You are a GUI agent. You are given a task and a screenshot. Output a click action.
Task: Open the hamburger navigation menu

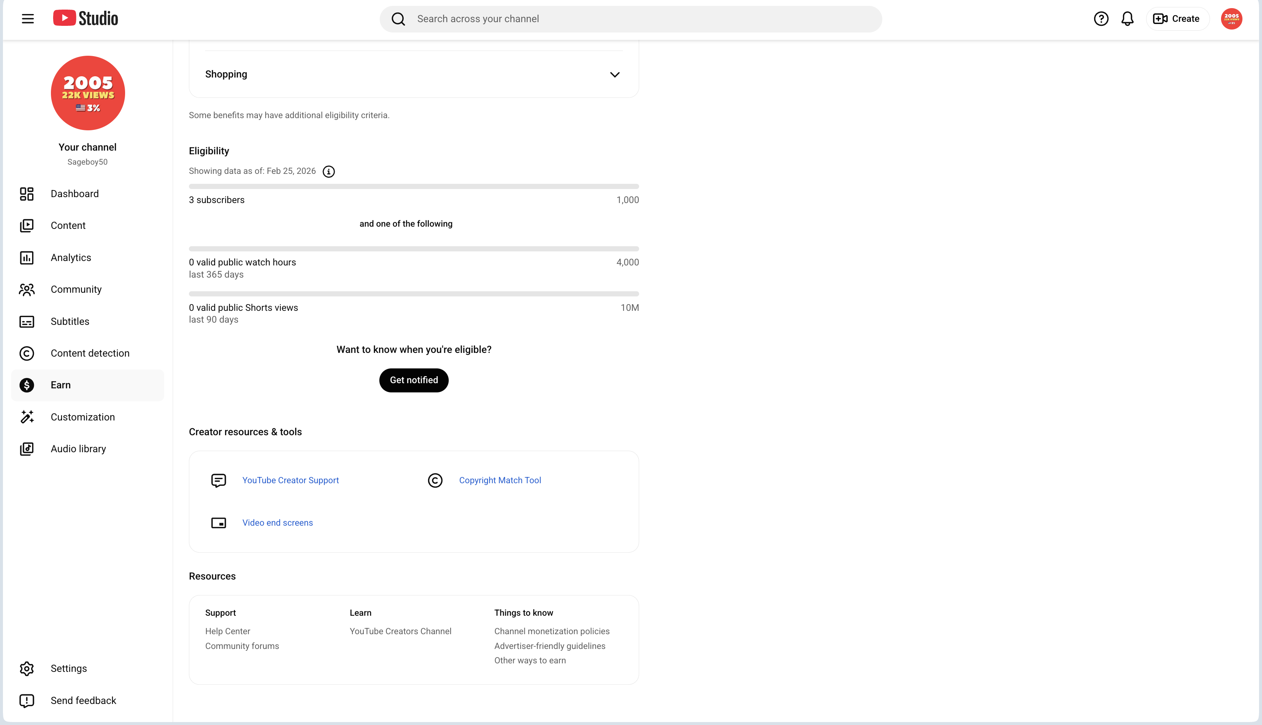[28, 19]
